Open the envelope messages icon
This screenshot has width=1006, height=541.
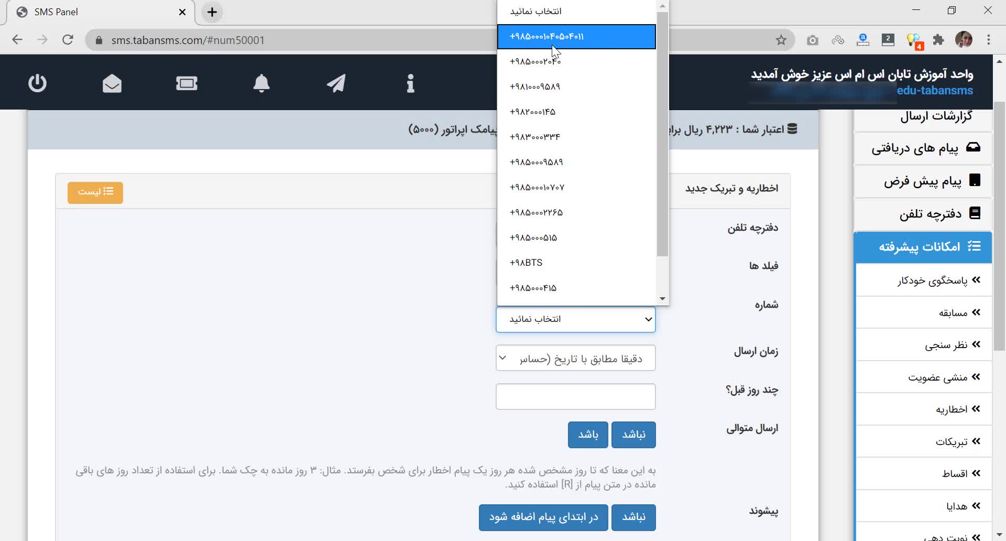[x=112, y=83]
